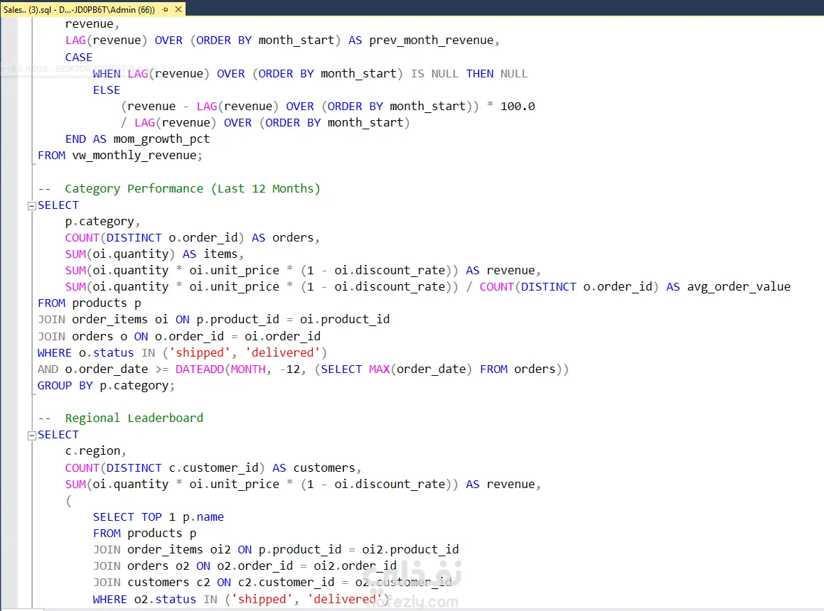Click 'COUNT(DISTINCT o.order_id) AS orders,' line
Viewport: 824px width, 611px height.
click(x=193, y=238)
